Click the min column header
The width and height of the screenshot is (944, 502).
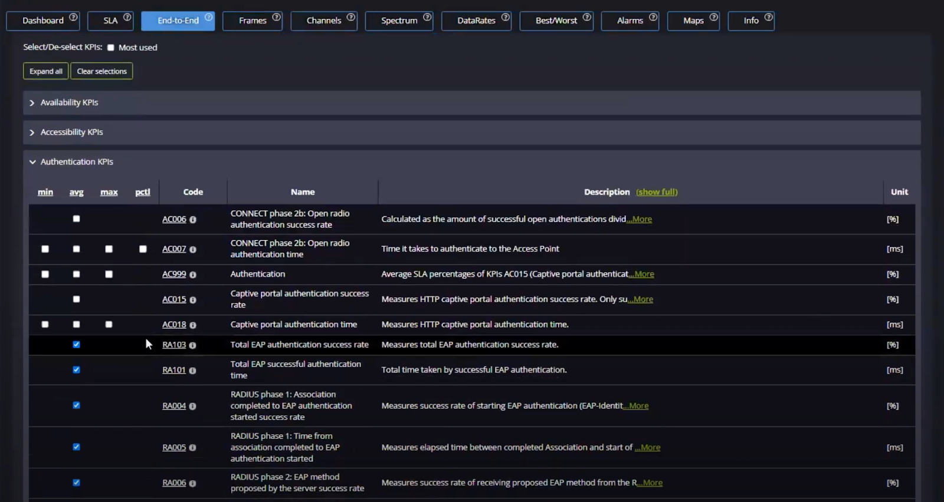(x=45, y=192)
